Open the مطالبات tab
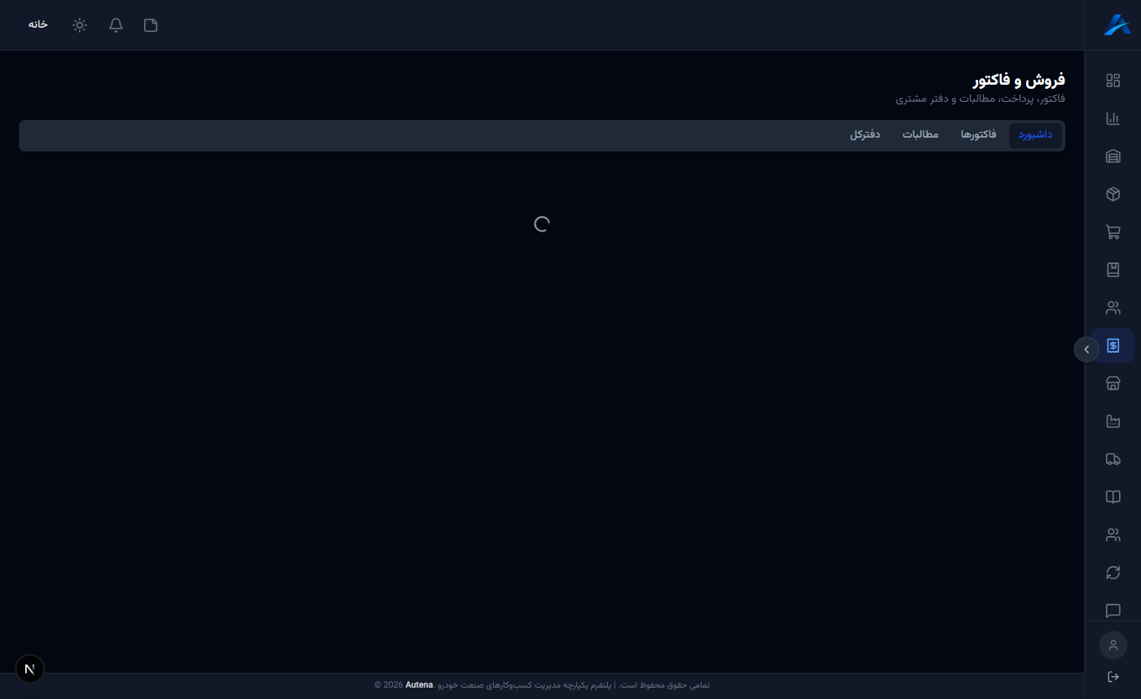The image size is (1141, 699). click(920, 135)
